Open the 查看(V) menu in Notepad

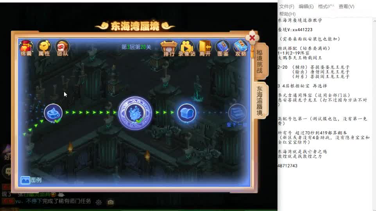[x=347, y=7]
